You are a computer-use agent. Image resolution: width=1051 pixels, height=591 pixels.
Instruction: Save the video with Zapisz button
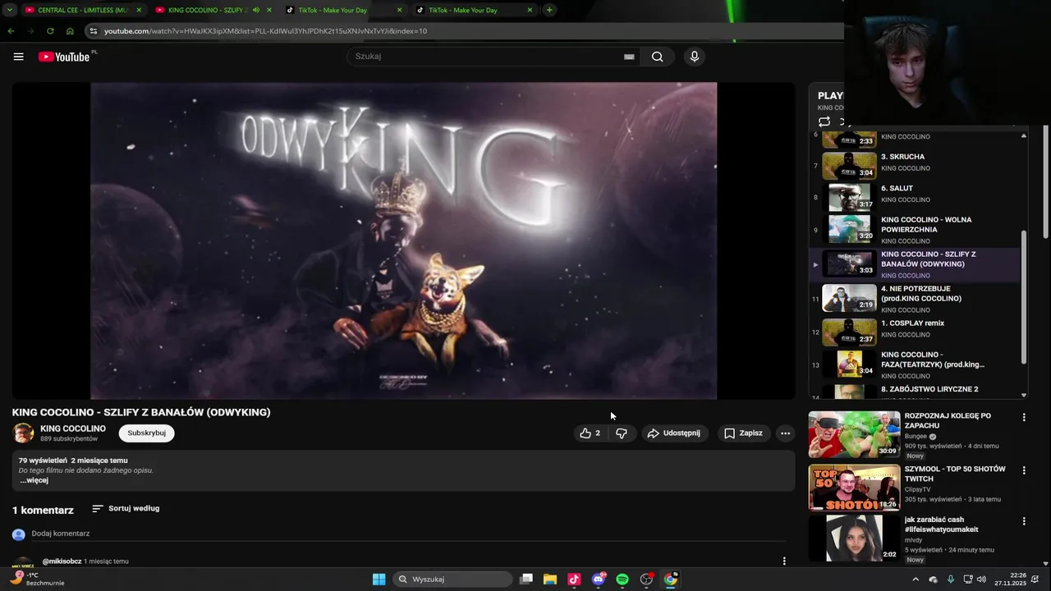(743, 433)
